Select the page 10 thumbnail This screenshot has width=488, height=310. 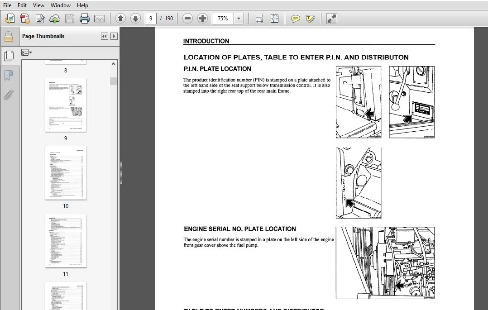(x=66, y=173)
